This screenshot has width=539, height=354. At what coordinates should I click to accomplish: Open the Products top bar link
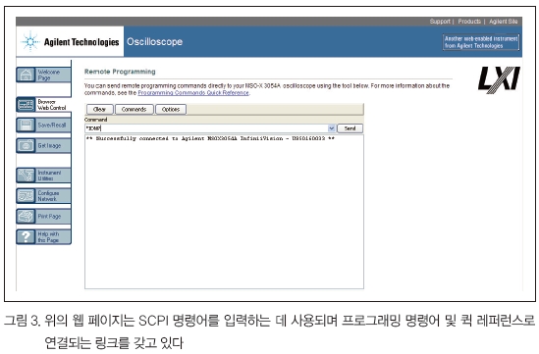469,22
